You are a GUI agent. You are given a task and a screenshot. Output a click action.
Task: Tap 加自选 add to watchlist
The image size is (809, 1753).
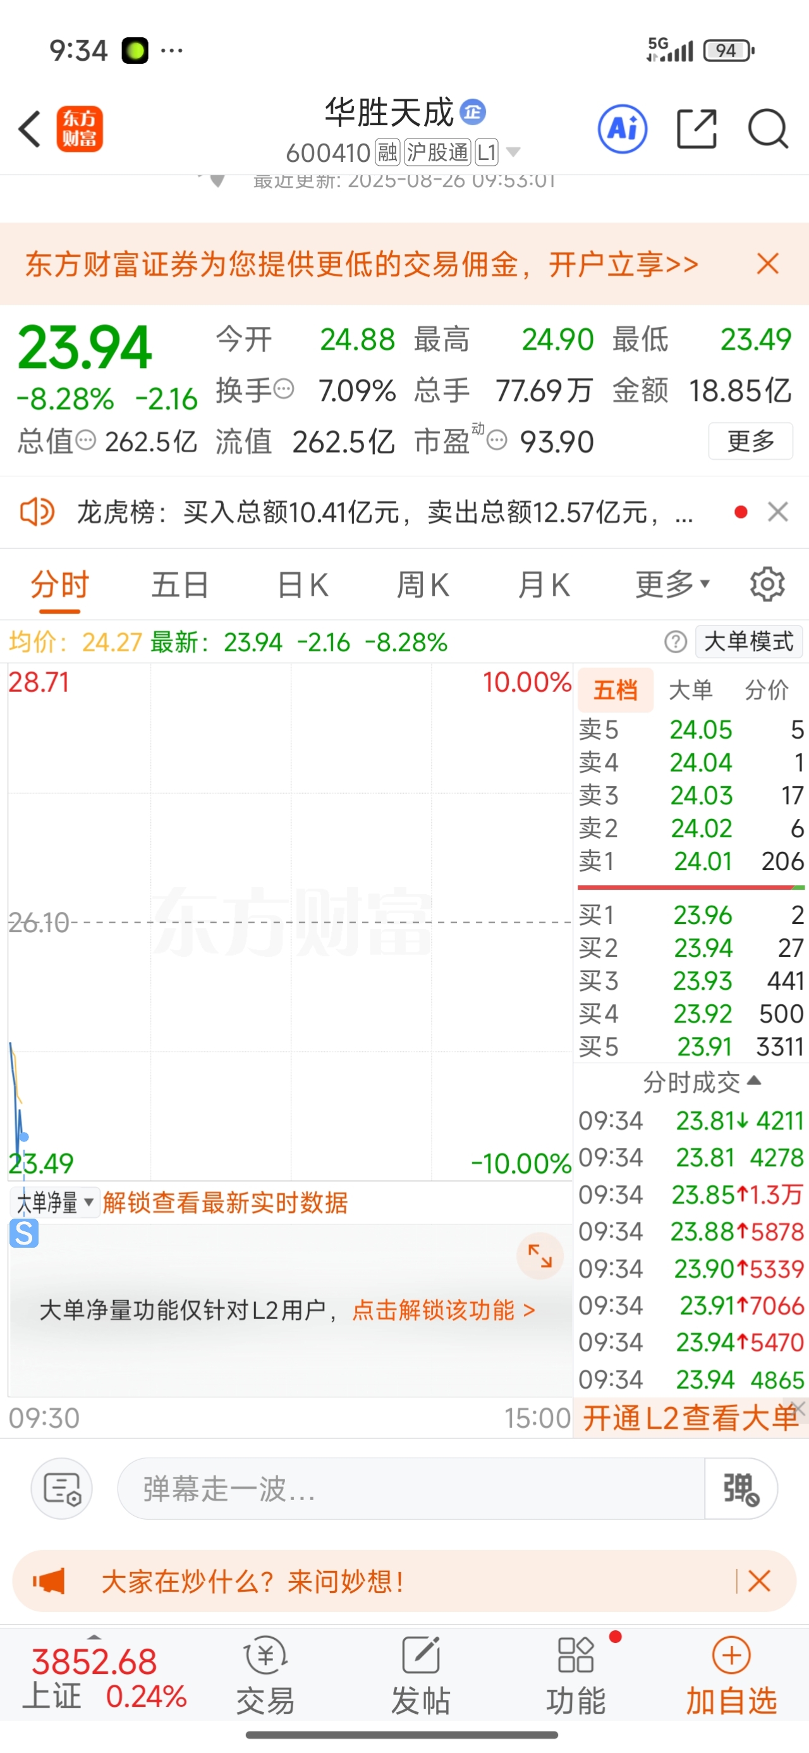pos(731,1675)
